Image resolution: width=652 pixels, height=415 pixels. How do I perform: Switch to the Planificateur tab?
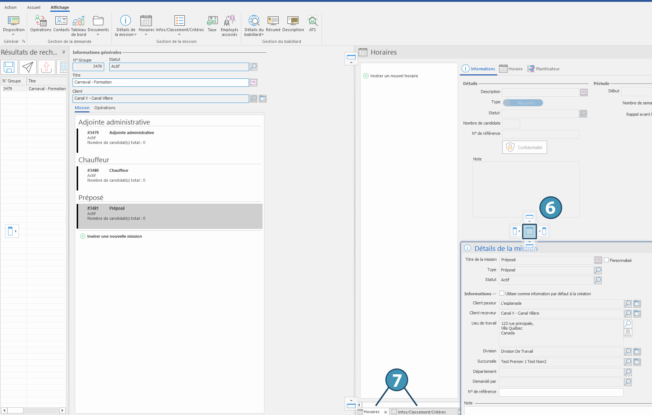[x=543, y=69]
